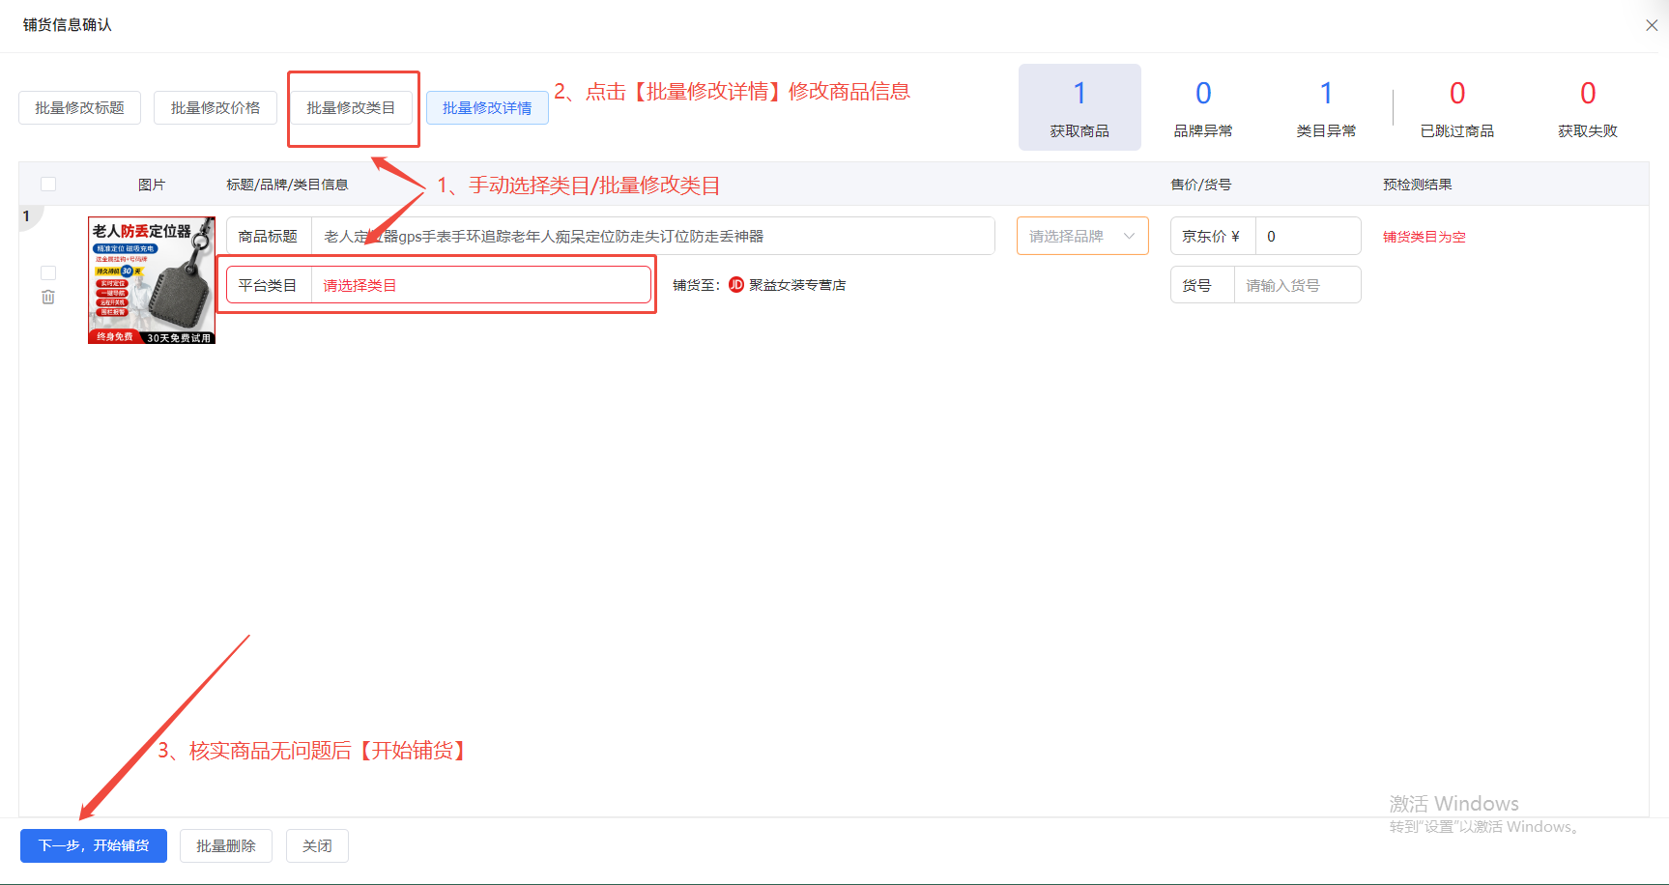The image size is (1669, 885).
Task: View the 已跳过商品 tab
Action: coord(1456,107)
